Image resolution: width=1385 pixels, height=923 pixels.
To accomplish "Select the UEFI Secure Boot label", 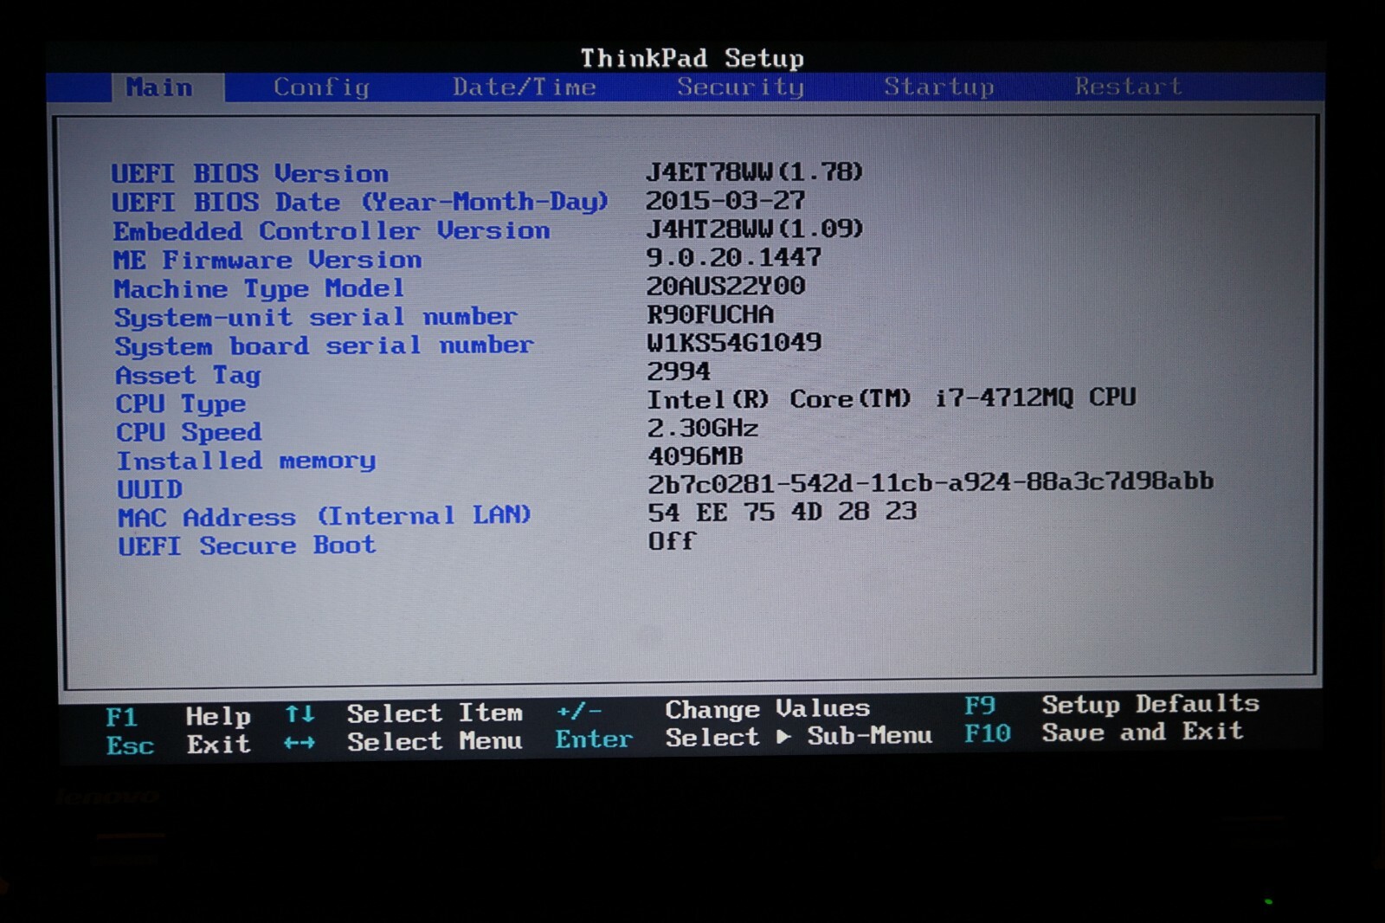I will point(247,545).
